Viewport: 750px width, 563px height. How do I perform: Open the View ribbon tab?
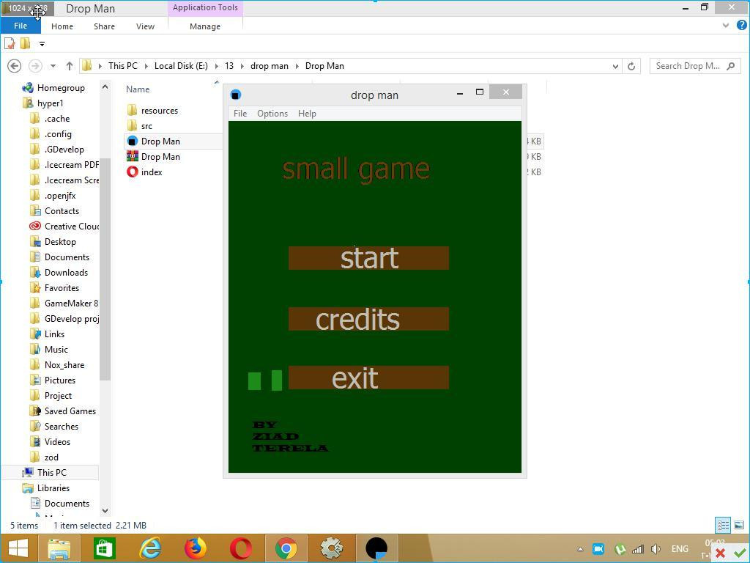[145, 26]
